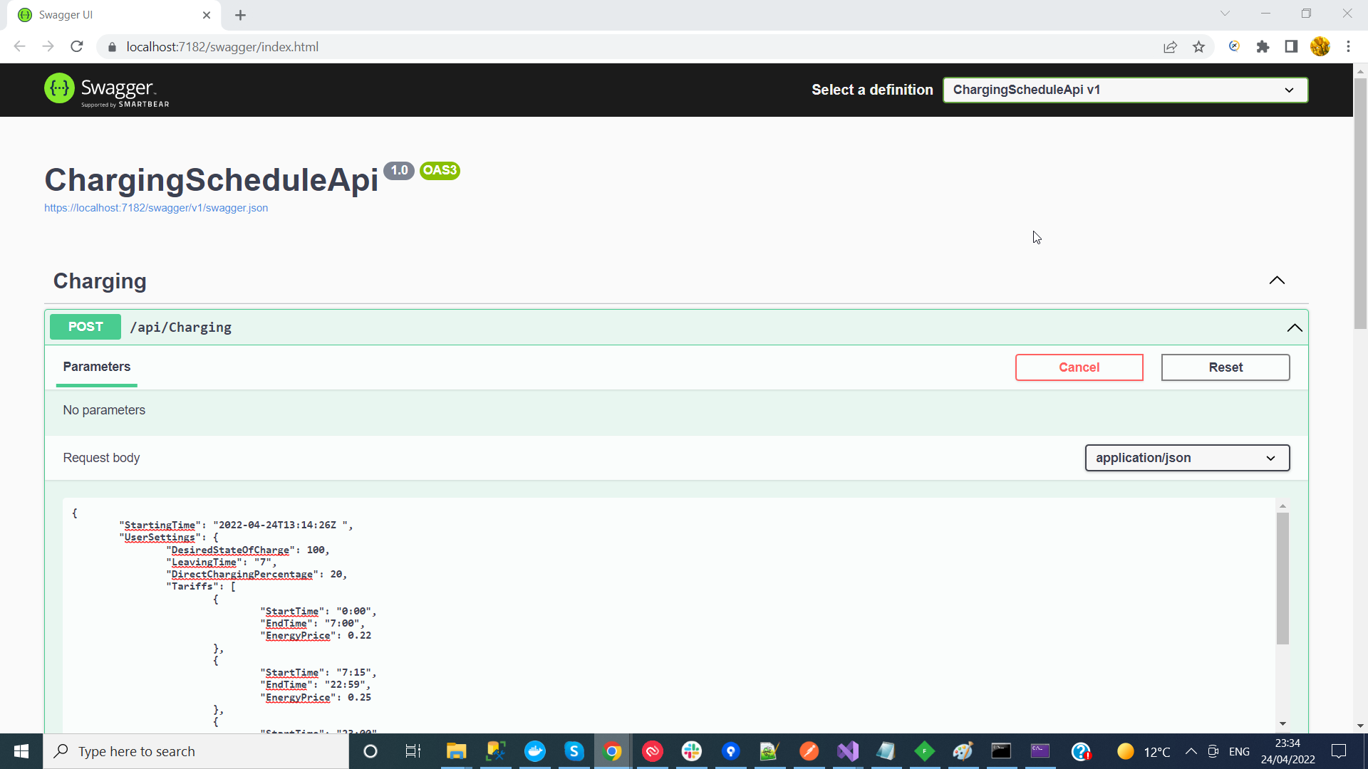Image resolution: width=1368 pixels, height=769 pixels.
Task: Open Task View on the taskbar
Action: tap(413, 751)
